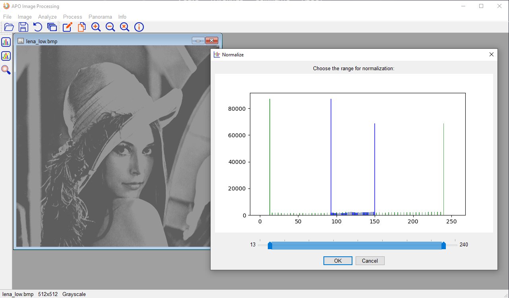
Task: Open histogram from the top sidebar icon
Action: [x=6, y=42]
